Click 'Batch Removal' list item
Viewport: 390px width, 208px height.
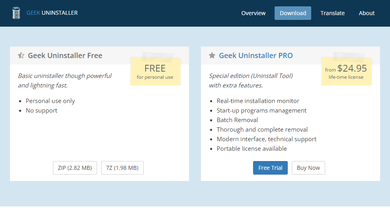coord(237,120)
